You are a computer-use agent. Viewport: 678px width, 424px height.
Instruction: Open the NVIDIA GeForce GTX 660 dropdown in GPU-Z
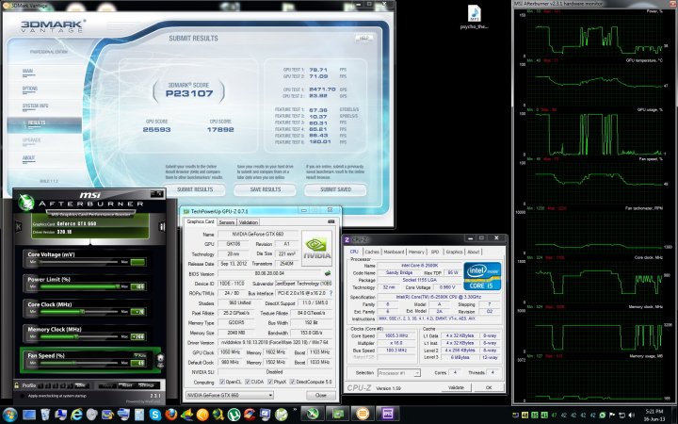point(229,395)
